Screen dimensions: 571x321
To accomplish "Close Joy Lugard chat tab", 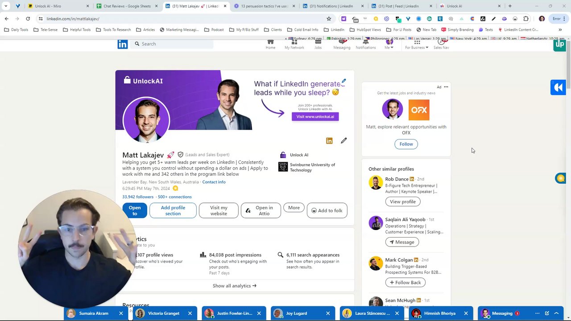I will pyautogui.click(x=328, y=313).
